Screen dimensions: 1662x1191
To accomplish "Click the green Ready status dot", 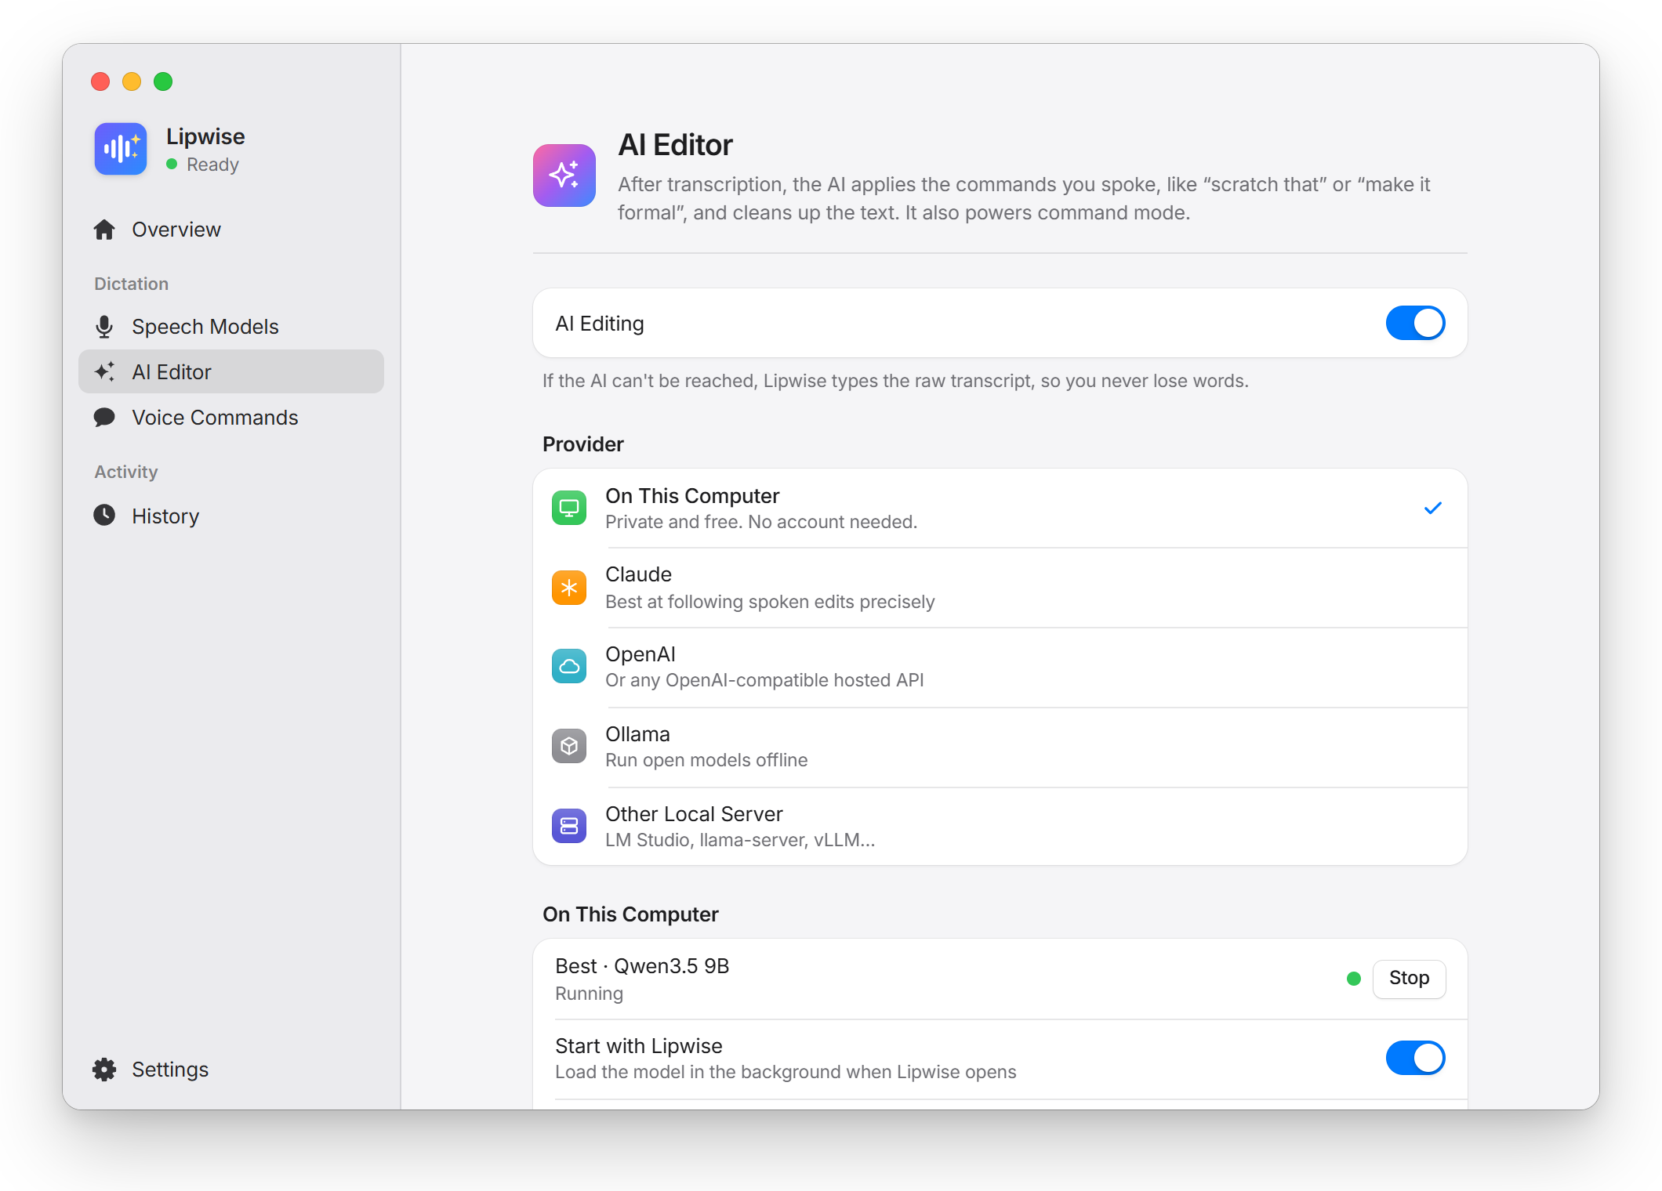I will click(x=172, y=165).
